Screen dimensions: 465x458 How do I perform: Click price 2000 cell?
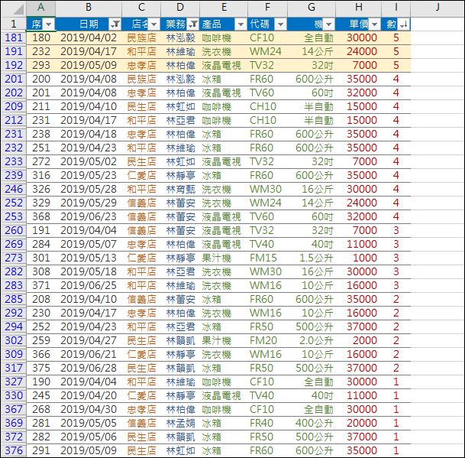click(x=359, y=340)
